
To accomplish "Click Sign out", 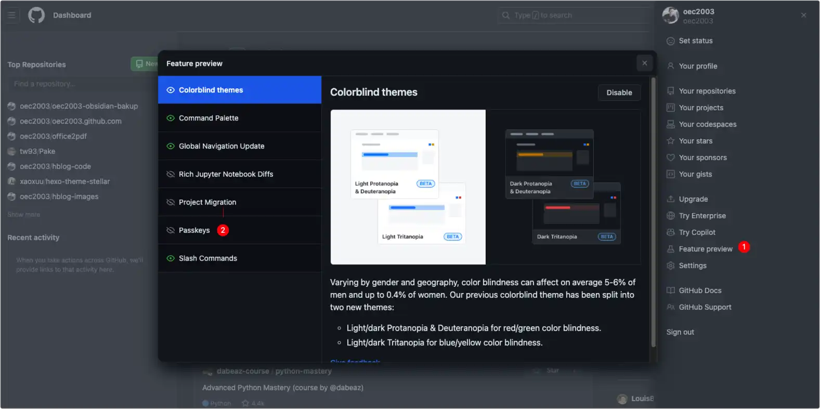I will point(680,332).
